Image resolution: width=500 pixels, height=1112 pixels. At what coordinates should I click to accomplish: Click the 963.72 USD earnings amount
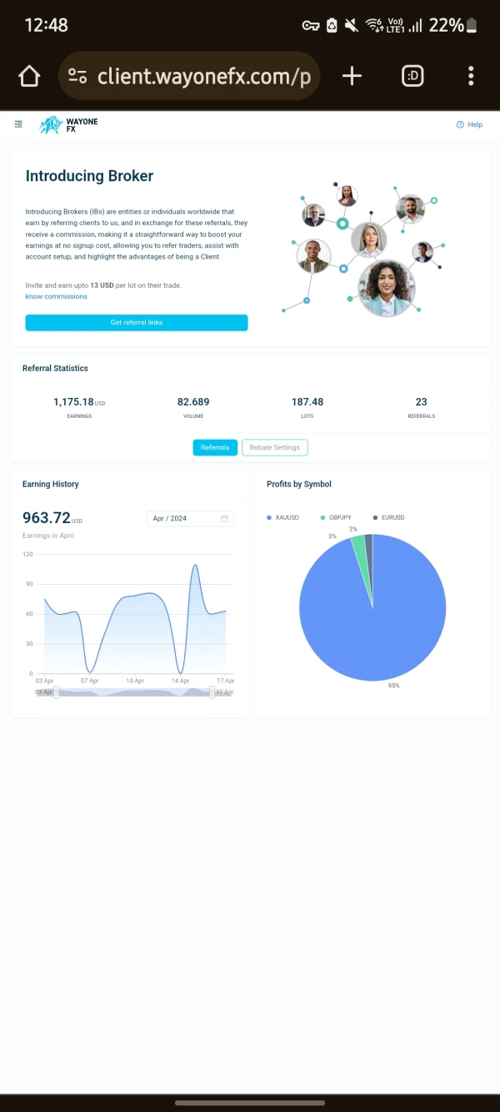coord(52,518)
